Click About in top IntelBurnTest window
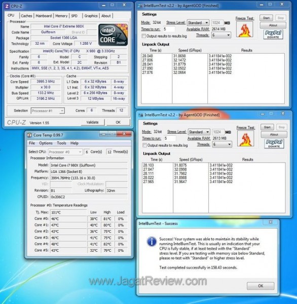Image resolution: width=297 pixels, height=304 pixels. 273,25
